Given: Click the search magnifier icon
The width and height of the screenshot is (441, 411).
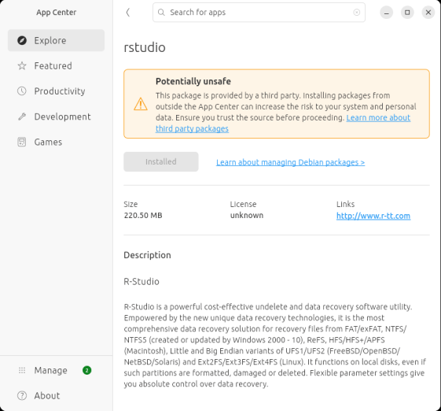Looking at the screenshot, I should point(161,13).
